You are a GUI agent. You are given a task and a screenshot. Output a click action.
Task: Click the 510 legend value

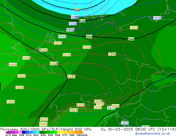pos(29,135)
